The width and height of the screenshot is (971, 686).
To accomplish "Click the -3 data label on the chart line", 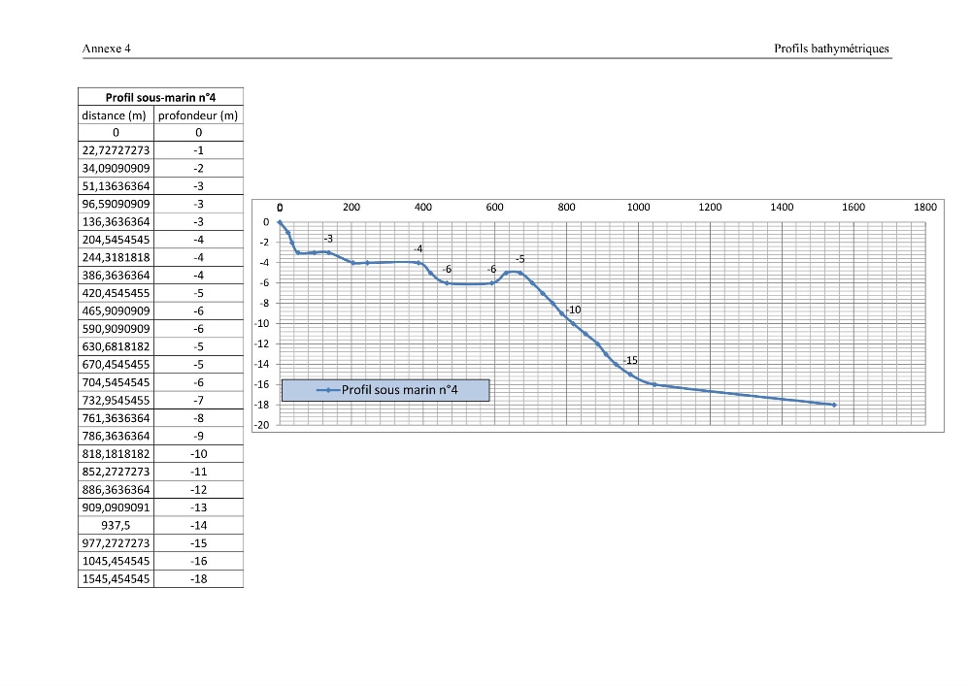I will tap(328, 239).
